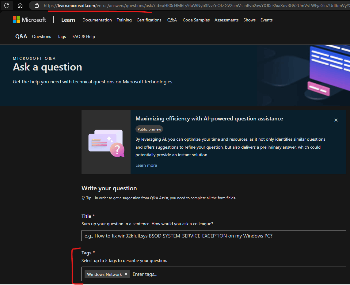Close the AI-powered assistance banner
This screenshot has width=350, height=285.
[x=336, y=120]
